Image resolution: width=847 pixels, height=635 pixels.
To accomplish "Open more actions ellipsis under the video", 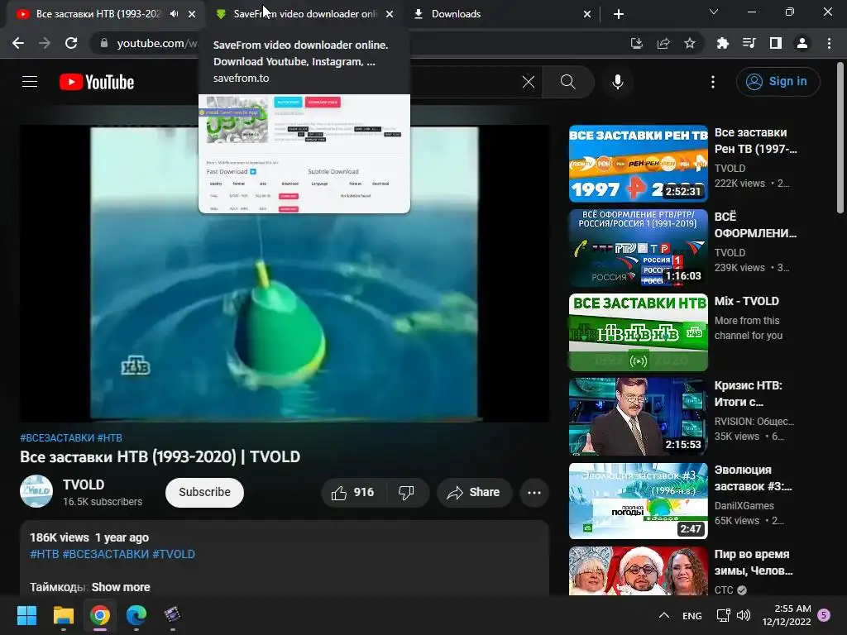I will (534, 493).
